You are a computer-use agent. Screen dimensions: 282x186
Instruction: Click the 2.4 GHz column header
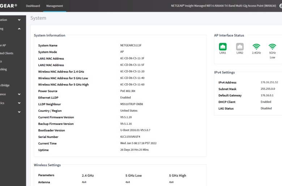[x=88, y=176]
